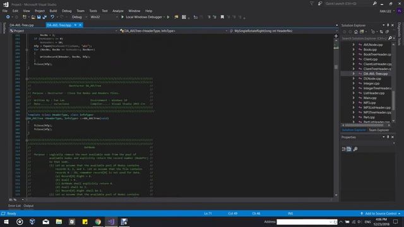Click the Property Pages wrench icon
The width and height of the screenshot is (404, 227).
pyautogui.click(x=355, y=149)
